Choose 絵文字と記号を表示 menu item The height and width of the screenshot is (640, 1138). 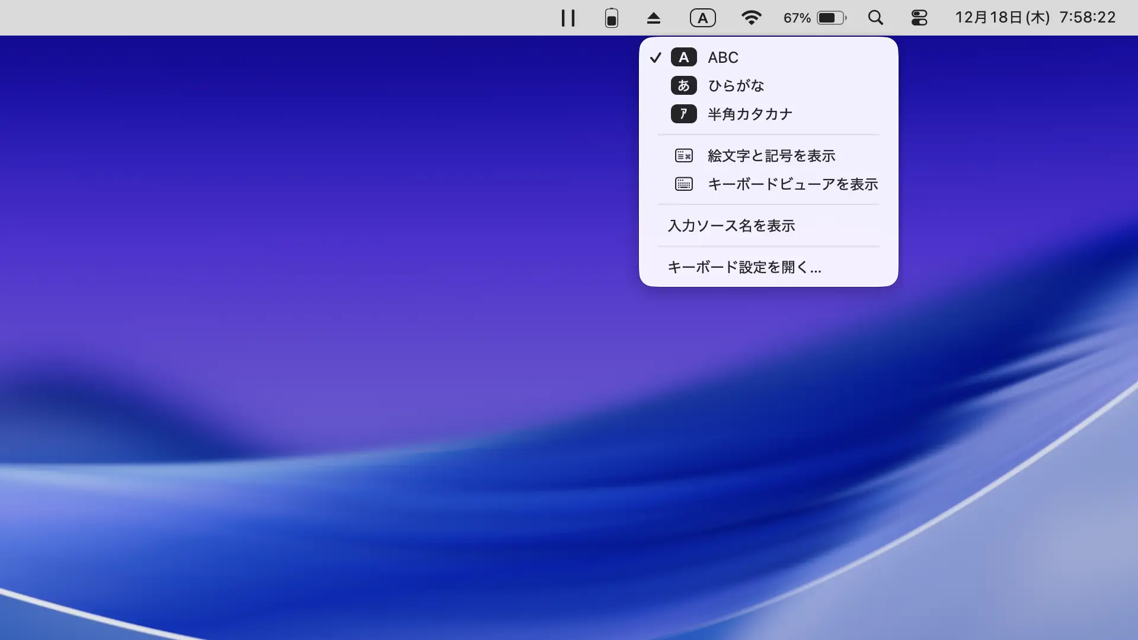(x=771, y=155)
